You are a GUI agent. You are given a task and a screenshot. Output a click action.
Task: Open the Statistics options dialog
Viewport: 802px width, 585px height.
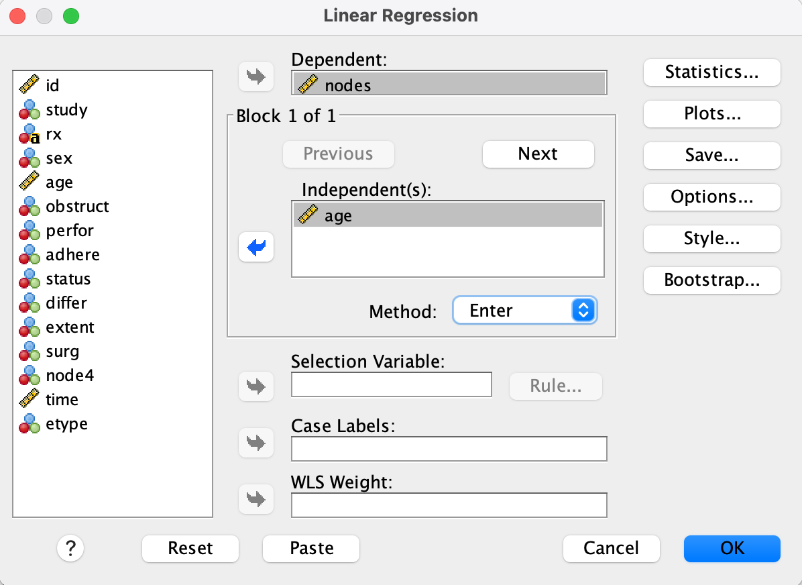[x=711, y=72]
